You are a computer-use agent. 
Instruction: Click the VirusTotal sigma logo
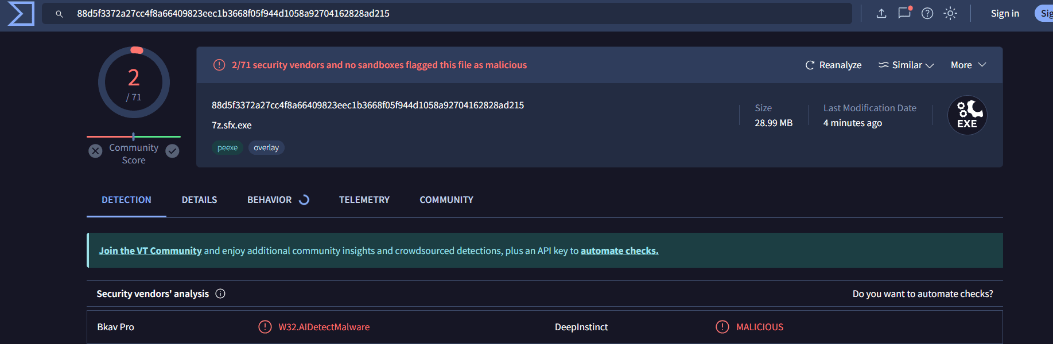(21, 13)
